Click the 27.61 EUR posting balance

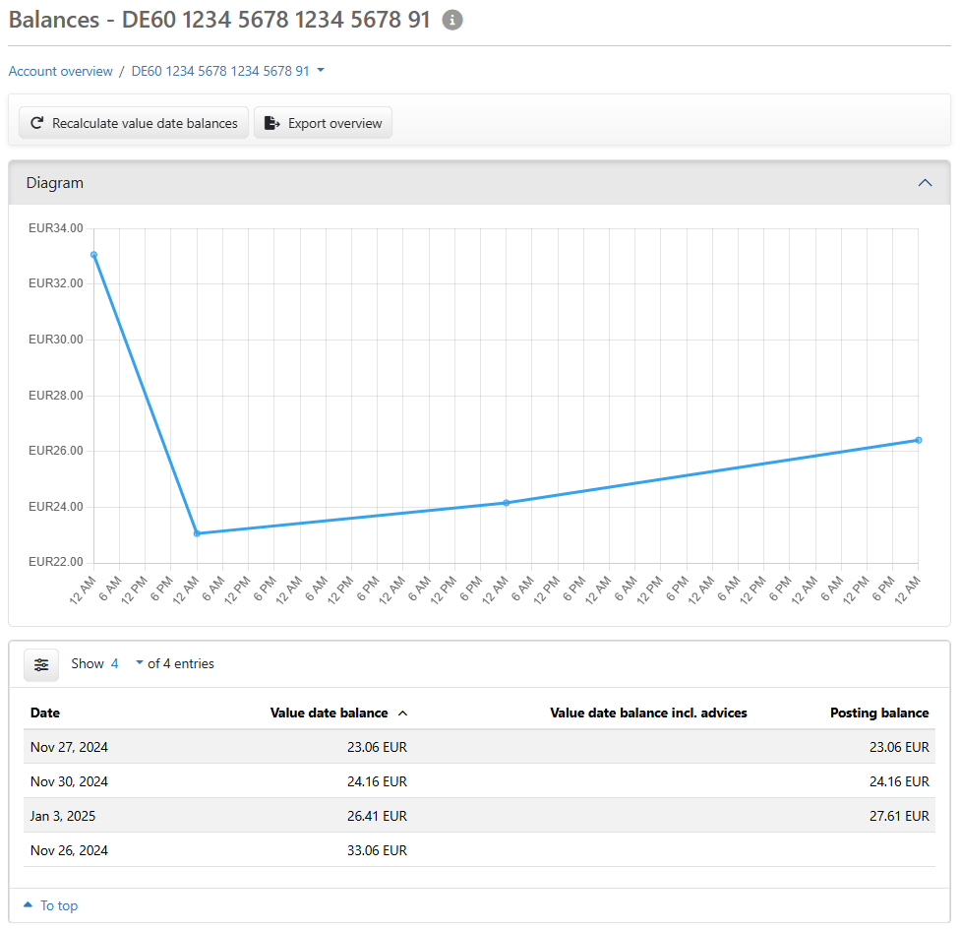[x=899, y=816]
